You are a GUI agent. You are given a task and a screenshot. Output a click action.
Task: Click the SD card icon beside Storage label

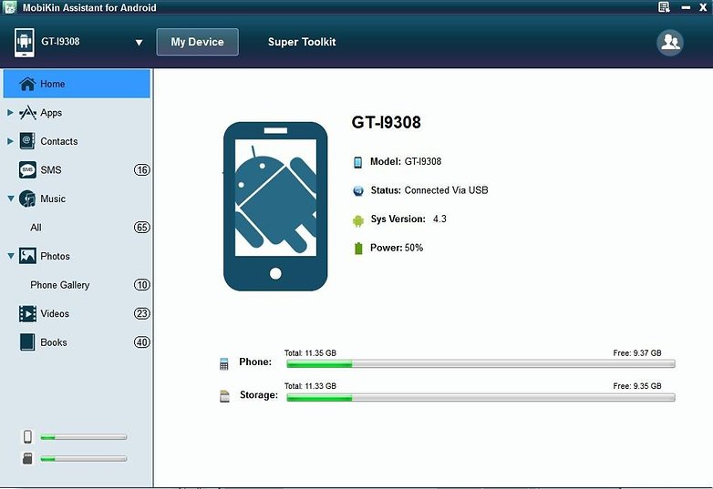point(224,396)
